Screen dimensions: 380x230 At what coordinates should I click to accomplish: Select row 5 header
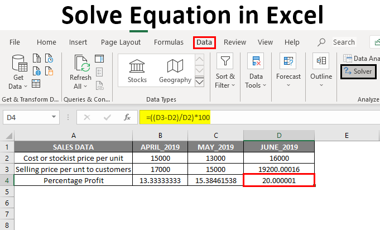[x=7, y=191]
